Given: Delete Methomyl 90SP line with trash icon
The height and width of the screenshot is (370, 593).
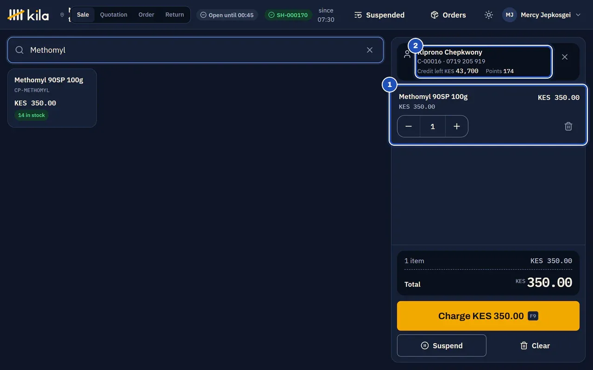Looking at the screenshot, I should click(568, 126).
